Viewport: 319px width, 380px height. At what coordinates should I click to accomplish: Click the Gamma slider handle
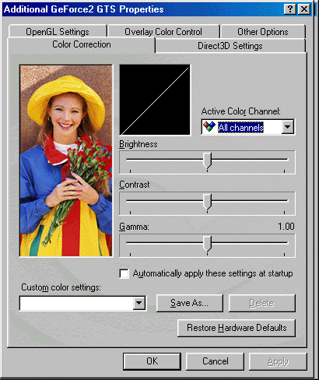[x=207, y=244]
